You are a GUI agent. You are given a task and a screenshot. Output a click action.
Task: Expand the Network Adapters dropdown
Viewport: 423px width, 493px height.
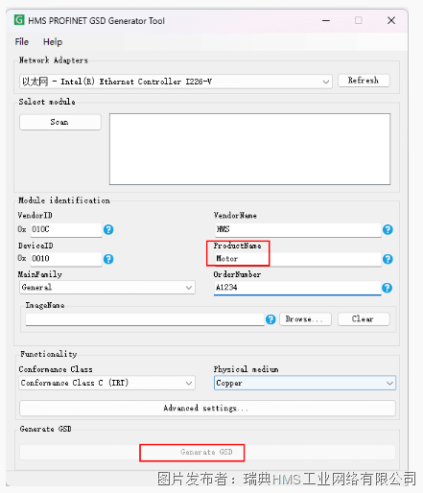coord(176,82)
